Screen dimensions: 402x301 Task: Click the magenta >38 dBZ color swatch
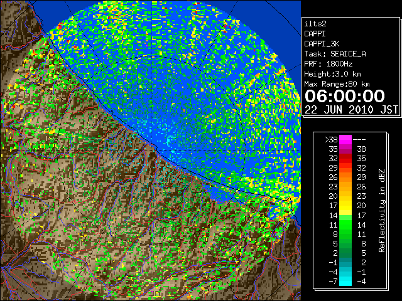click(345, 139)
